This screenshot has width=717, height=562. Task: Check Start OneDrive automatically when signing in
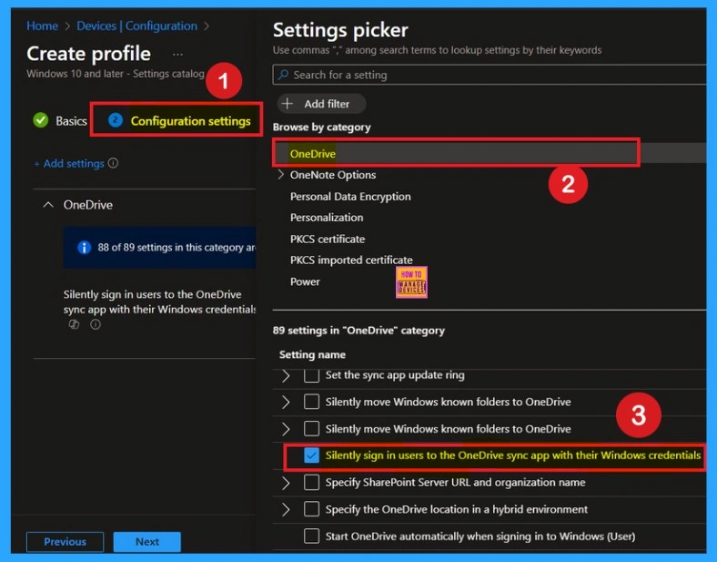[x=311, y=536]
